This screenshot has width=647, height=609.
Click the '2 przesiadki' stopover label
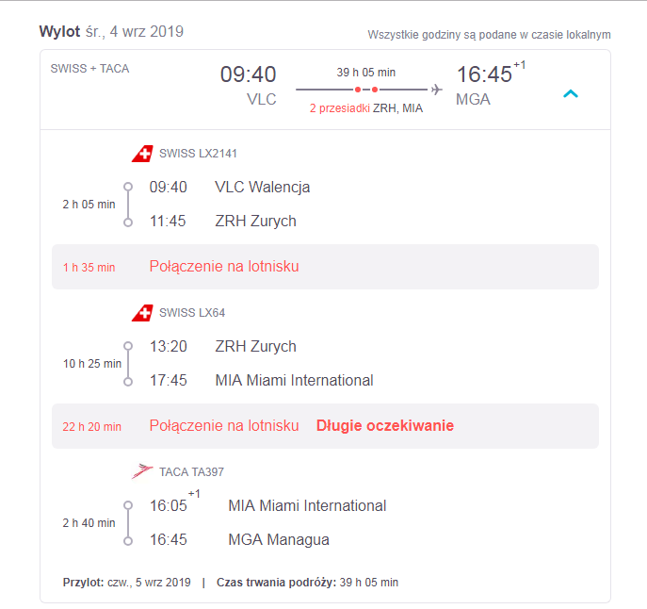pyautogui.click(x=340, y=108)
